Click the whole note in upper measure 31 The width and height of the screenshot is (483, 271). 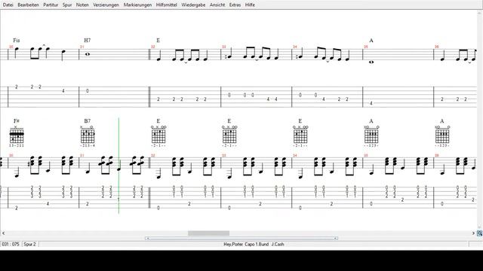coord(88,54)
